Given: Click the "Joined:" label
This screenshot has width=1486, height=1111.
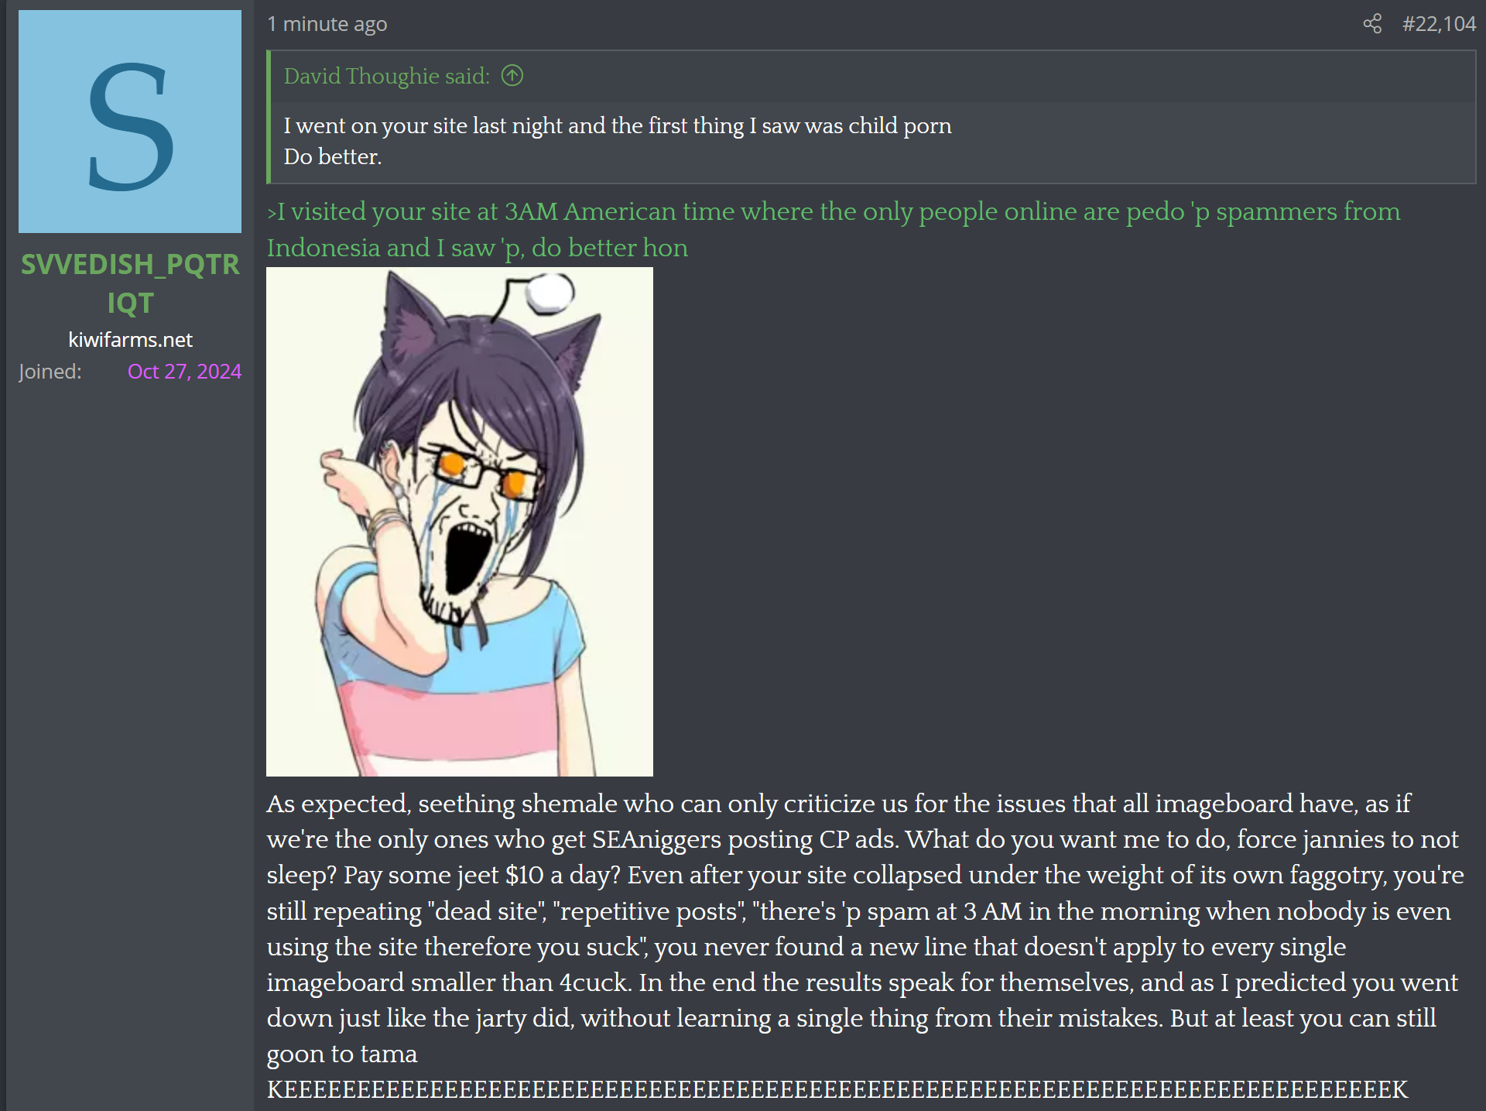Looking at the screenshot, I should [x=50, y=372].
